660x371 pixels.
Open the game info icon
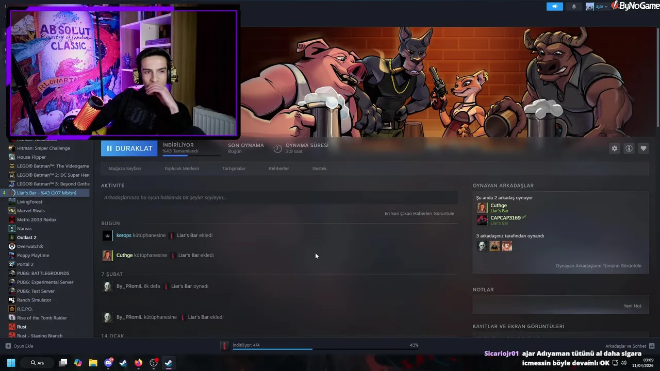(629, 148)
